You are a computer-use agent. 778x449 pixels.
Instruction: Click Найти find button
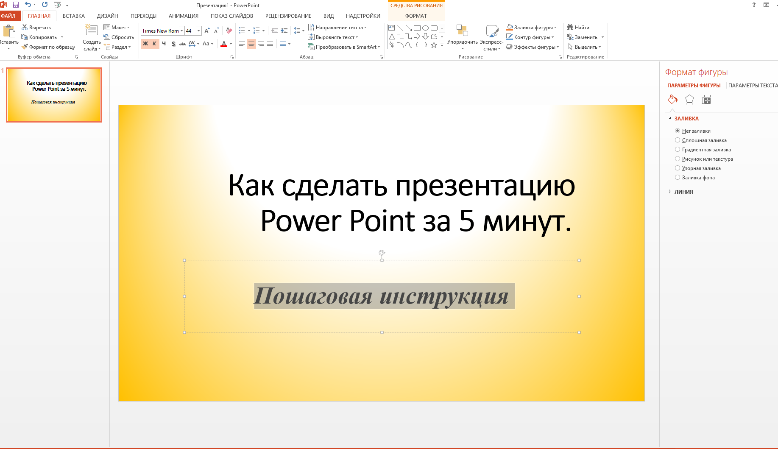point(578,28)
